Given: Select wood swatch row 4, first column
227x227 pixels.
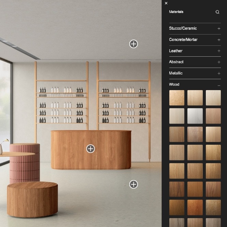Looking at the screenshot, I should [177, 153].
